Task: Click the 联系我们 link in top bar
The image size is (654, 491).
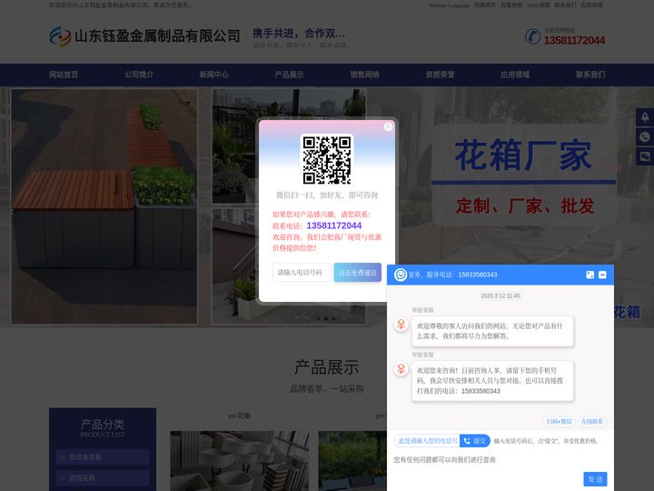Action: (565, 5)
